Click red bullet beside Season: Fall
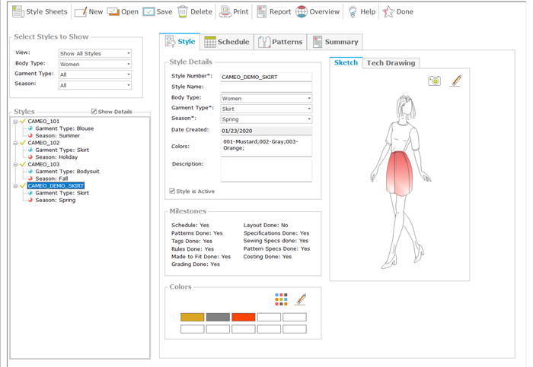Viewport: 533px width, 367px height. pos(30,179)
